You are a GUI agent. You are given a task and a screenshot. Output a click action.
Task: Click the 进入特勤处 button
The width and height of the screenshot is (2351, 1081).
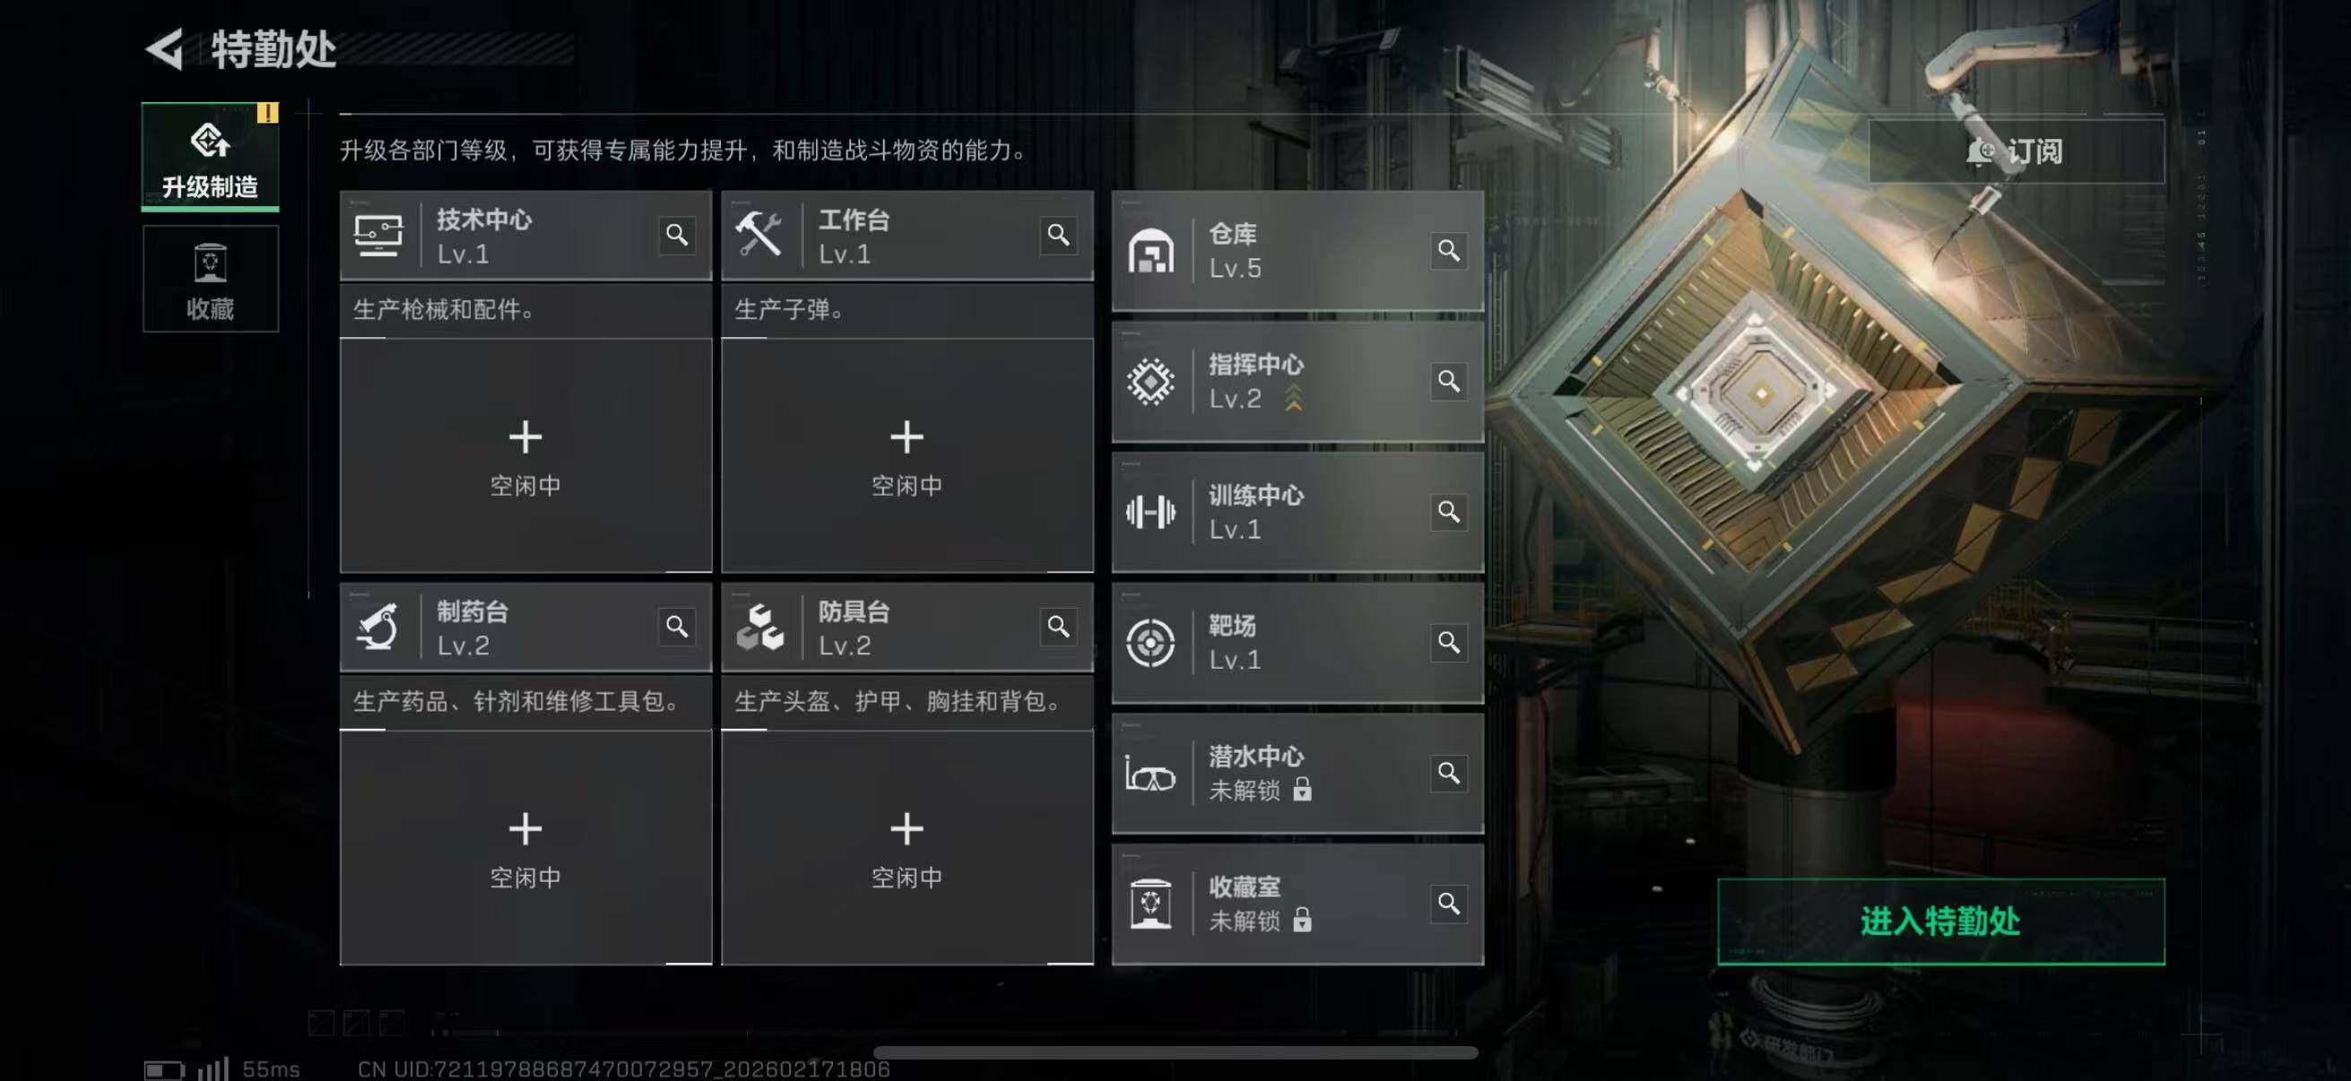[x=1940, y=921]
